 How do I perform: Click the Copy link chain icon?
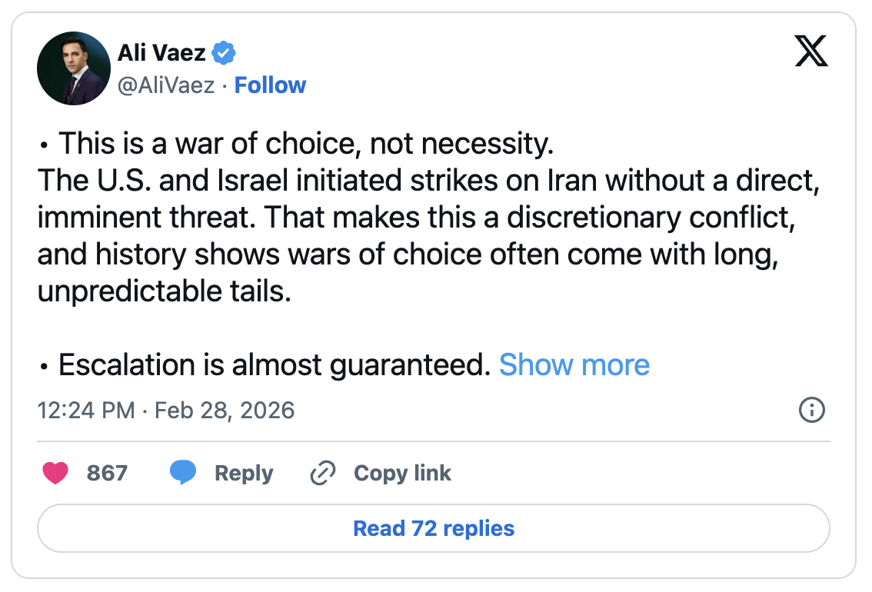[321, 473]
